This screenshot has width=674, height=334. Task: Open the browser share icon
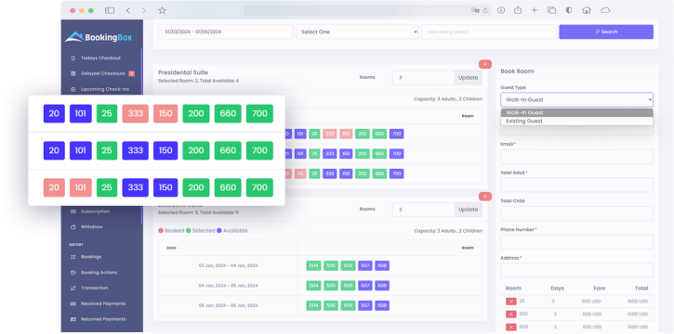[518, 10]
